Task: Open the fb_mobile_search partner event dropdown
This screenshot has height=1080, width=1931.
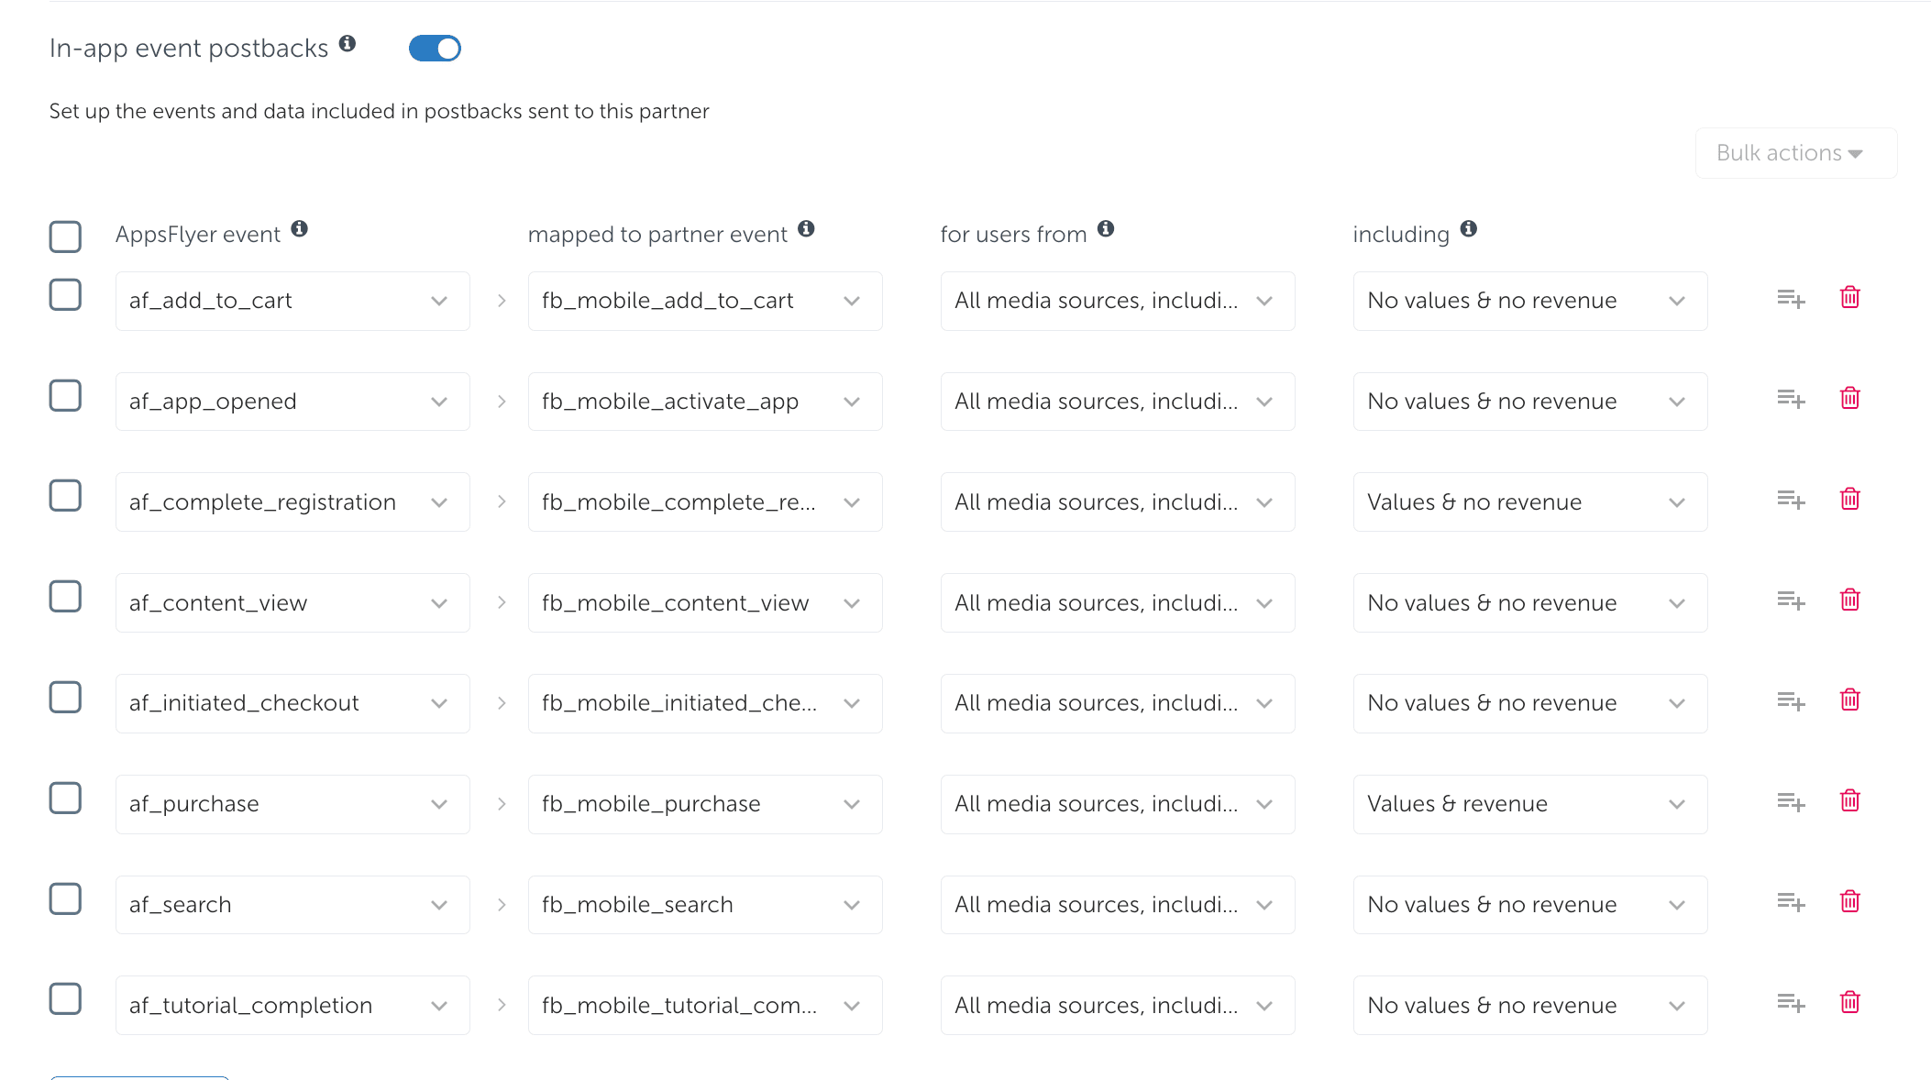Action: coord(705,905)
